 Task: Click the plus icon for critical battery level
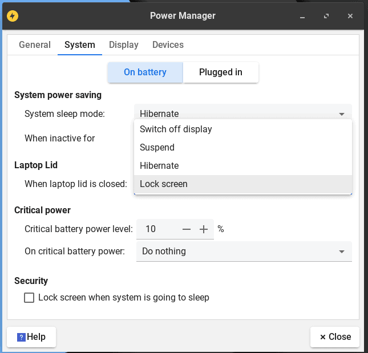click(204, 229)
